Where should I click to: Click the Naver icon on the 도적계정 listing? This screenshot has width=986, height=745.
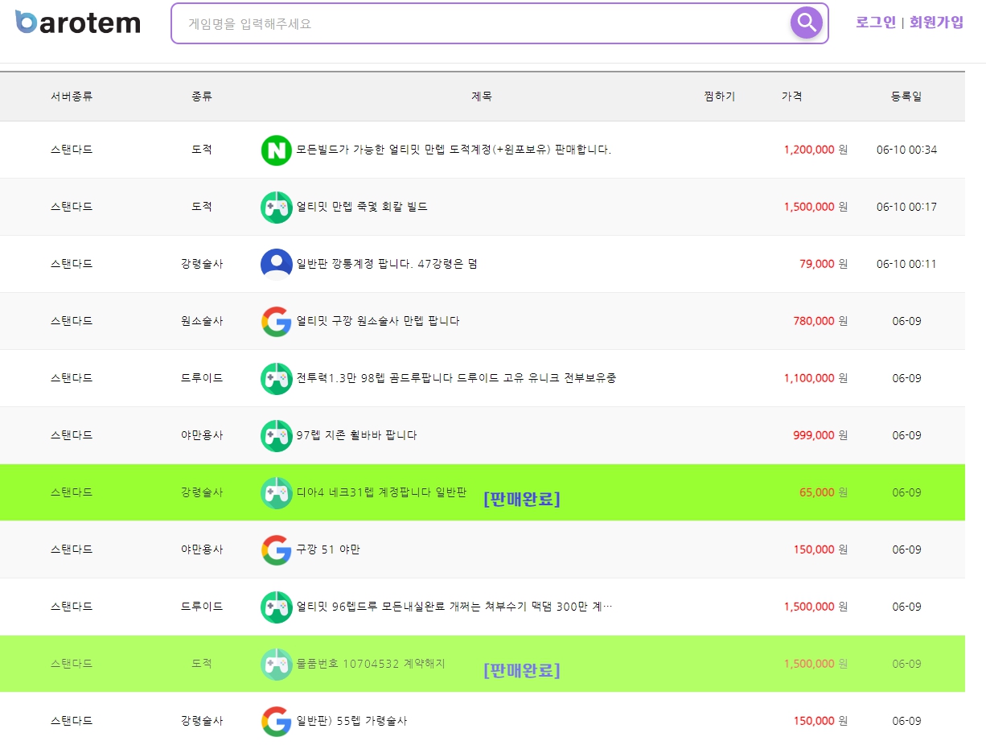click(276, 150)
